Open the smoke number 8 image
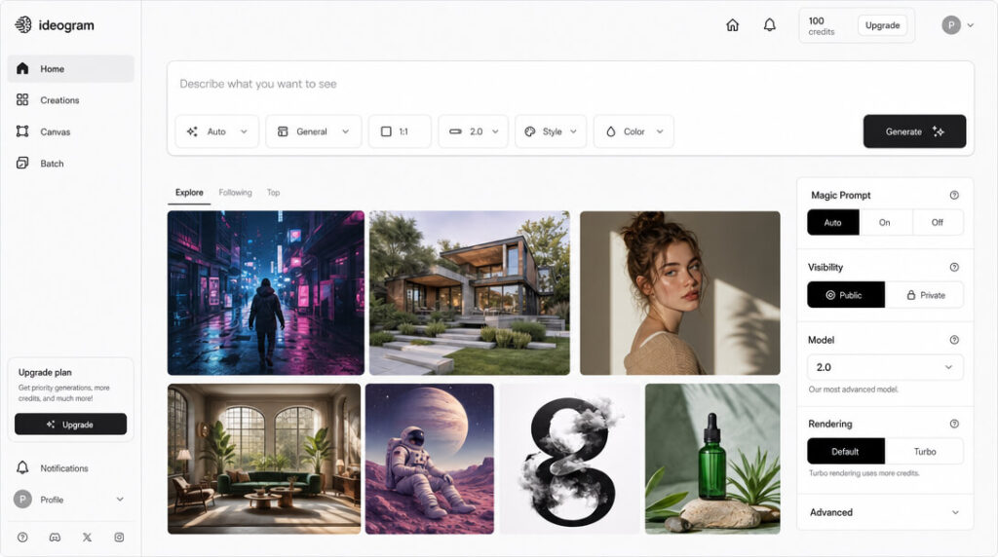998x557 pixels. [x=569, y=459]
